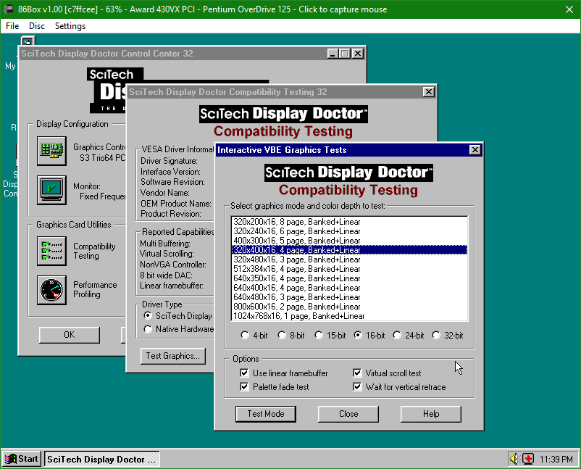Select the Performance Profiling gauge icon
The image size is (581, 469).
tap(51, 290)
